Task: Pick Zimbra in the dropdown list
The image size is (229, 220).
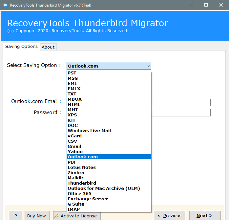Action: (x=109, y=173)
